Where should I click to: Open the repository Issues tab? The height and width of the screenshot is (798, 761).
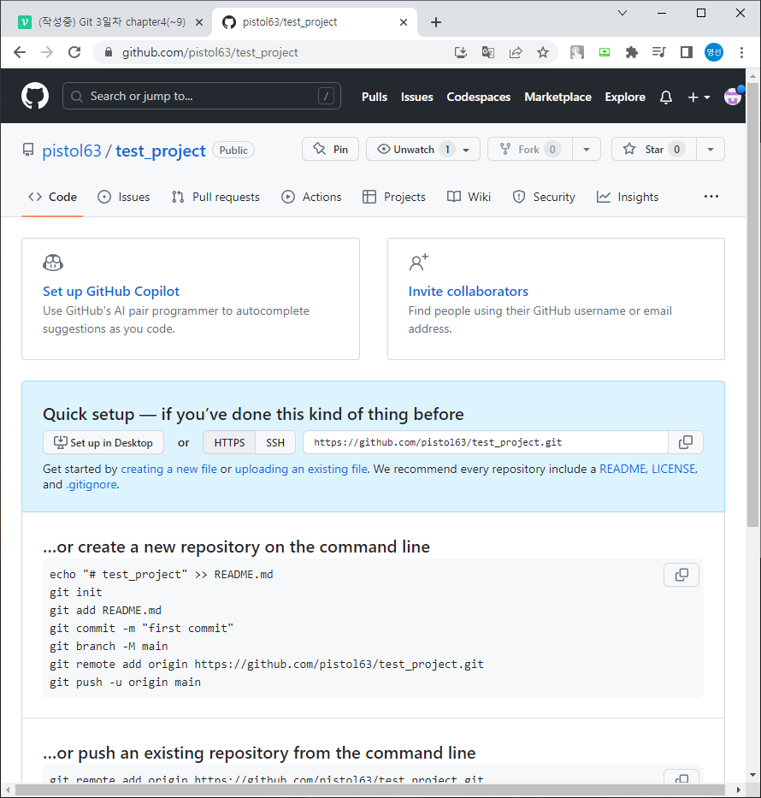(124, 197)
